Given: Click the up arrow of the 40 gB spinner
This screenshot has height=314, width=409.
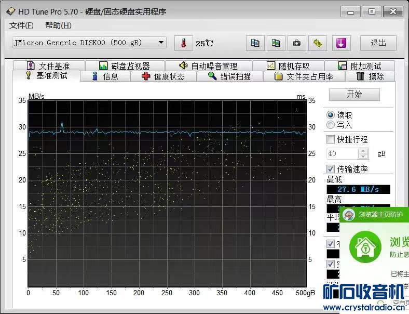Looking at the screenshot, I should (364, 151).
